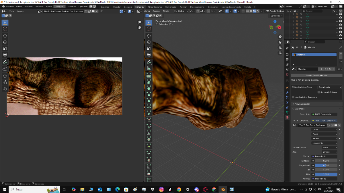Open Google Chrome from the taskbar
The image size is (344, 193).
click(x=179, y=189)
